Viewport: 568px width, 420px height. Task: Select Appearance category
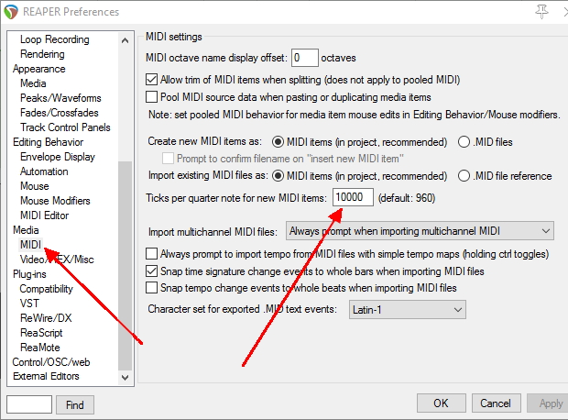pos(39,69)
